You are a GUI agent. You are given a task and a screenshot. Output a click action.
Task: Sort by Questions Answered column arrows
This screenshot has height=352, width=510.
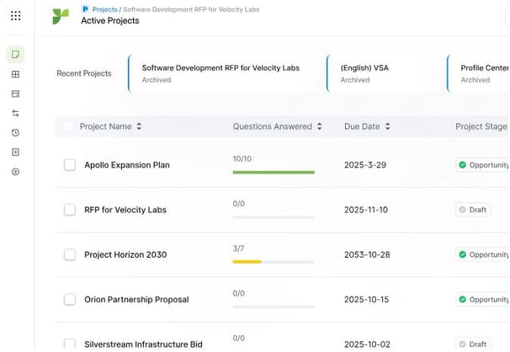coord(320,126)
